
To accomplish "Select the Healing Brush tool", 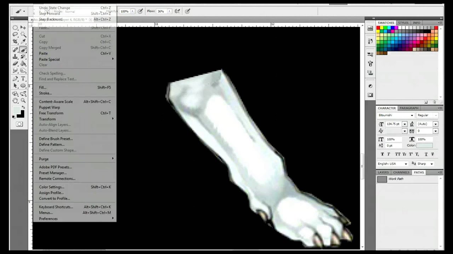I will 15,50.
